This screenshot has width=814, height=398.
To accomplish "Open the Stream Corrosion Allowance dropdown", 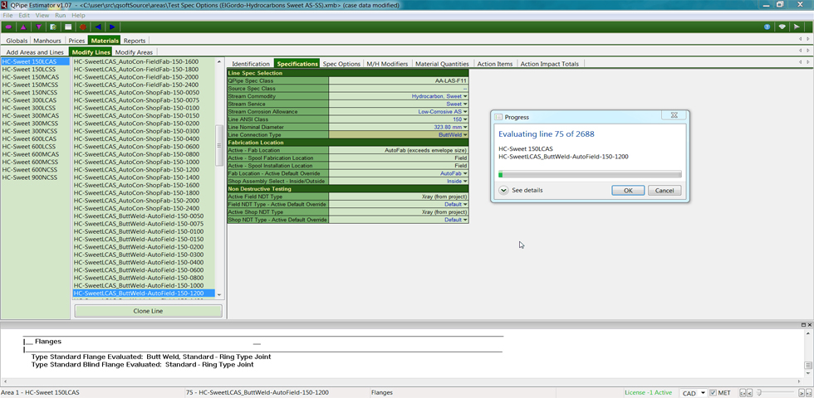I will (465, 111).
